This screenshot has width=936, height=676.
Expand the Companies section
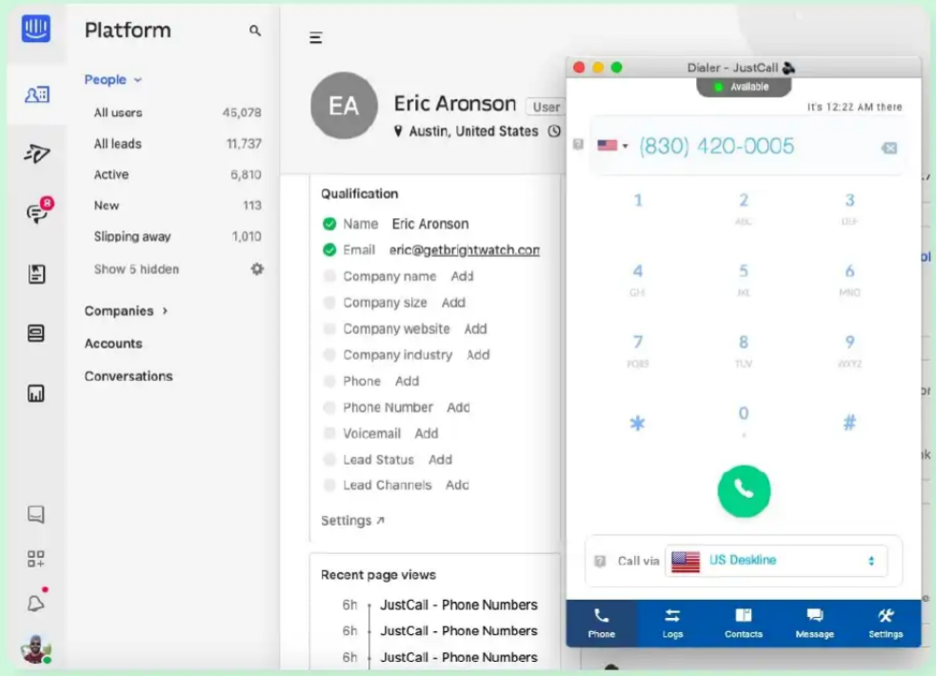126,310
